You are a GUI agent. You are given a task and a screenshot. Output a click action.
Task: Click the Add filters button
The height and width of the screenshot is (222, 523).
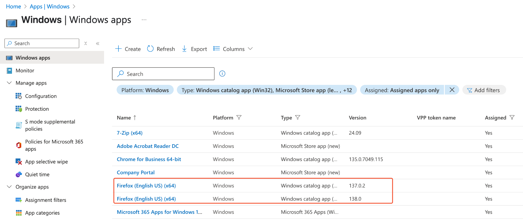pyautogui.click(x=484, y=90)
